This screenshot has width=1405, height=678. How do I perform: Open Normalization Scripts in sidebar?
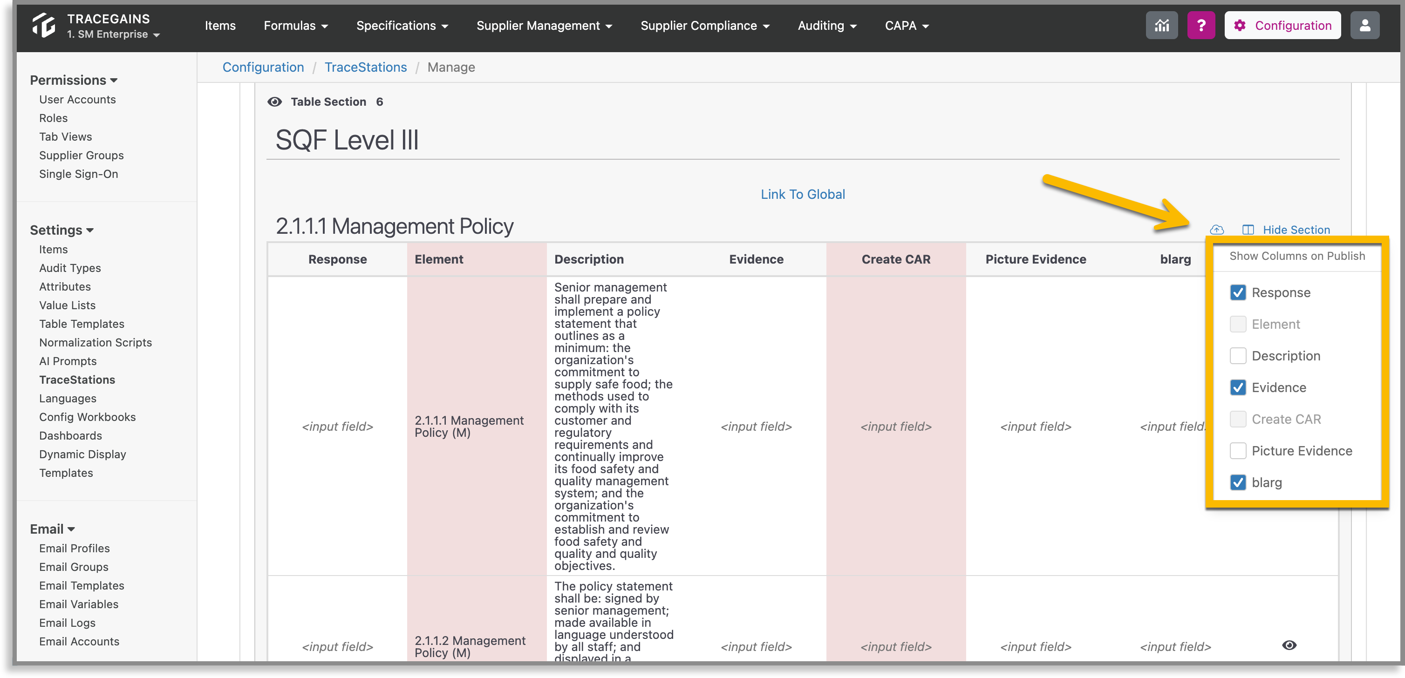point(95,342)
